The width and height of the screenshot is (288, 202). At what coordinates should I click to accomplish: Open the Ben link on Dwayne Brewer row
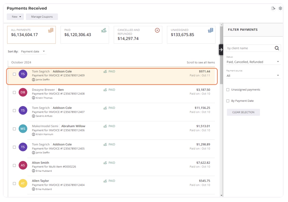61,90
